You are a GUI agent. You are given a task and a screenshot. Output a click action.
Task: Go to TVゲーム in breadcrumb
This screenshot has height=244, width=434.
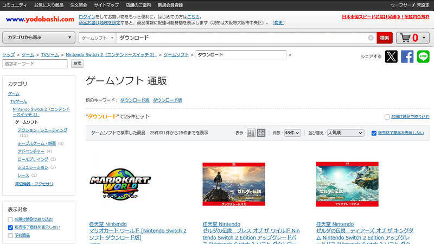[x=50, y=55]
